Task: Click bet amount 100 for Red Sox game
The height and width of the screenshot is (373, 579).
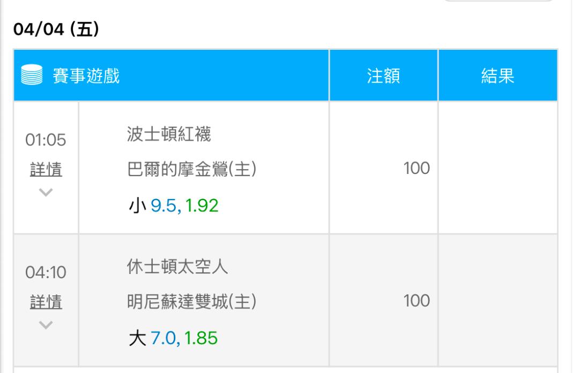Action: [x=417, y=168]
